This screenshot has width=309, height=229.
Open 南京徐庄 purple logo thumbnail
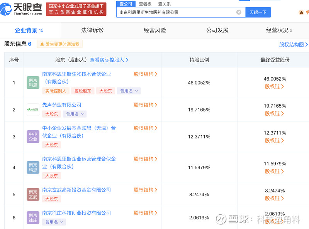(x=33, y=217)
